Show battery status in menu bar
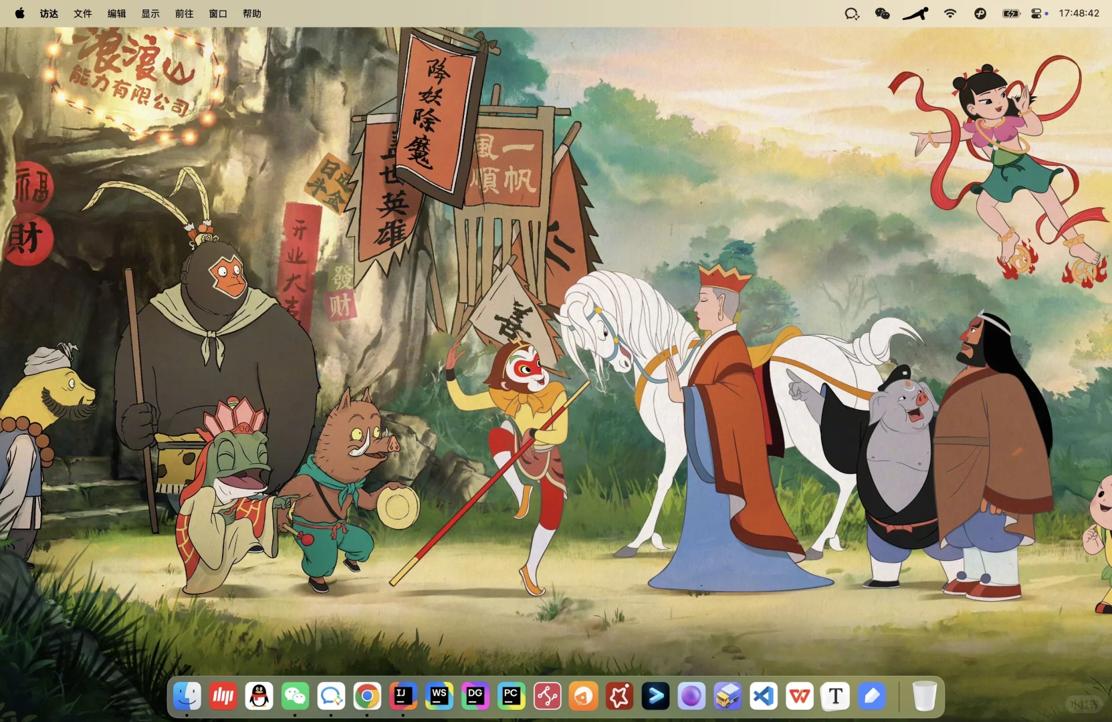This screenshot has width=1112, height=722. tap(1011, 13)
